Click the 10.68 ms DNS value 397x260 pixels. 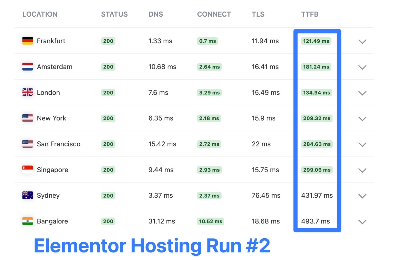pos(162,67)
